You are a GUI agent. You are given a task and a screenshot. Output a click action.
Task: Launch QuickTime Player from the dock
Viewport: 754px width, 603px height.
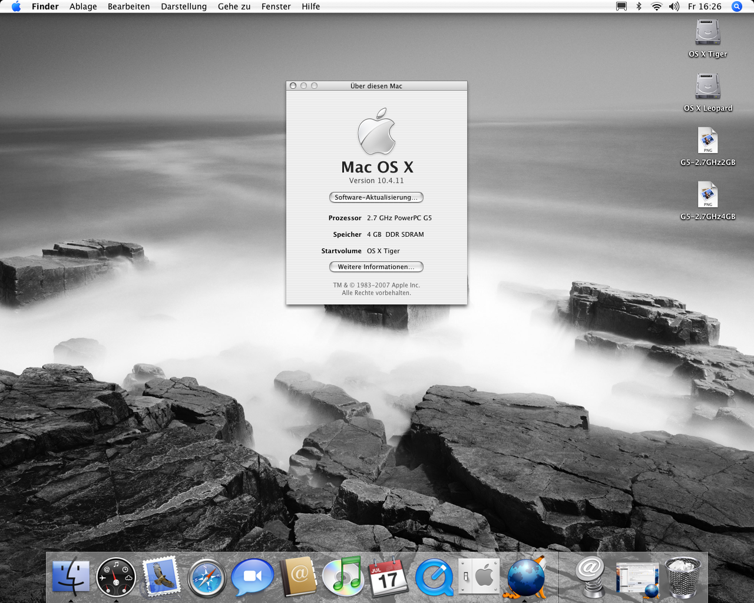(x=434, y=577)
